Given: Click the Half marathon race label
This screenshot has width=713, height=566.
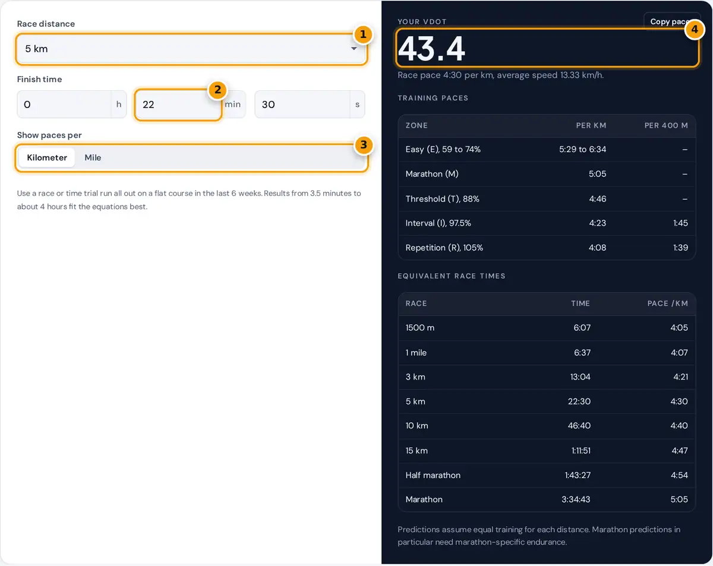Looking at the screenshot, I should point(433,475).
